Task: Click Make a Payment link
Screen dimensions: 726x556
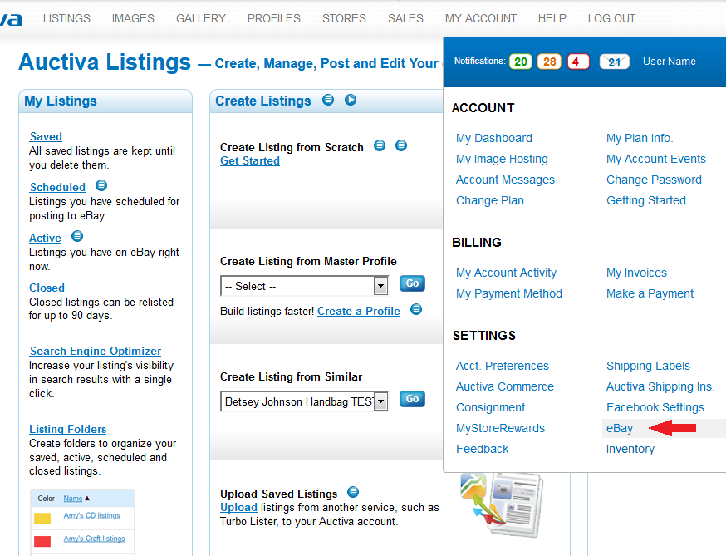Action: [650, 293]
